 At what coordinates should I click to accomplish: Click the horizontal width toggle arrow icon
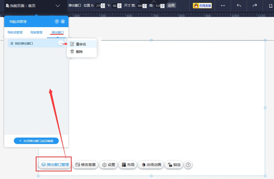click(x=223, y=5)
